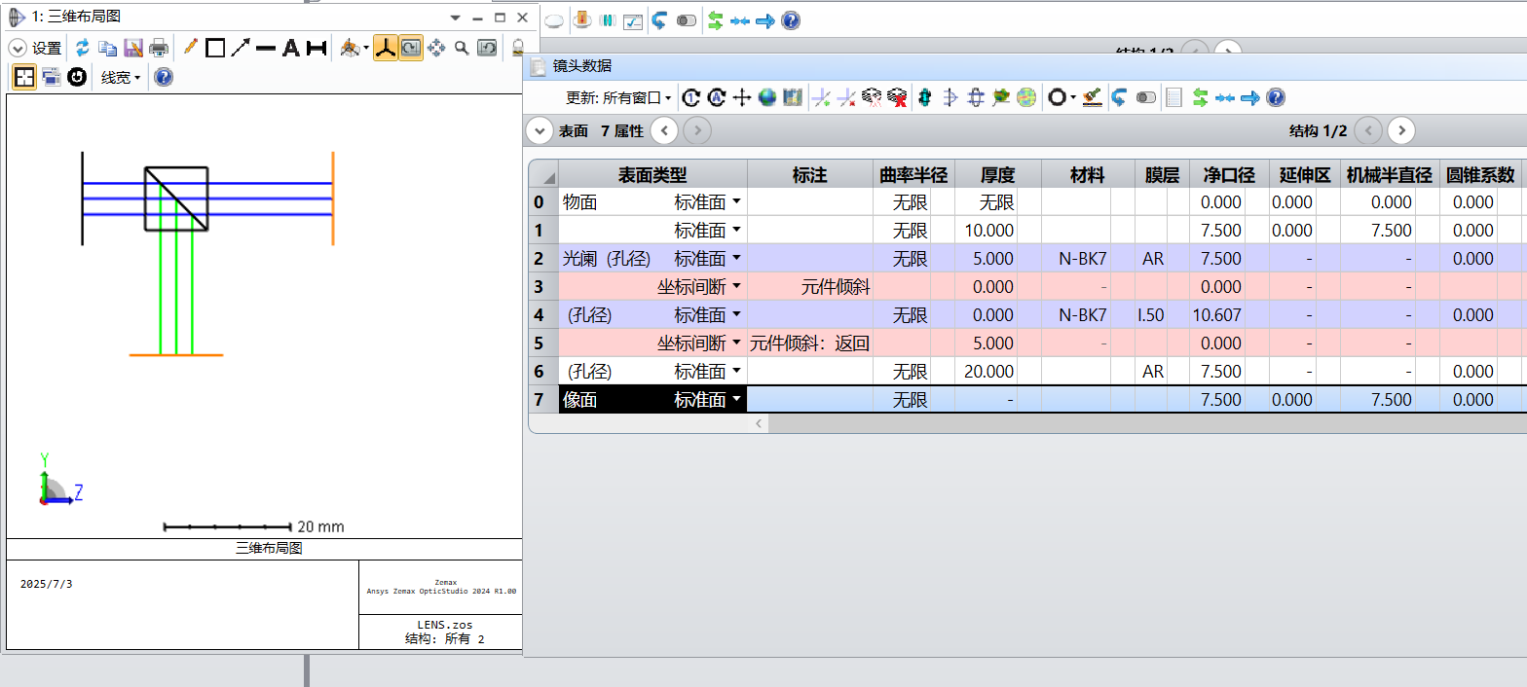
Task: Click the padlock icon in layout toolbar
Action: 518,48
